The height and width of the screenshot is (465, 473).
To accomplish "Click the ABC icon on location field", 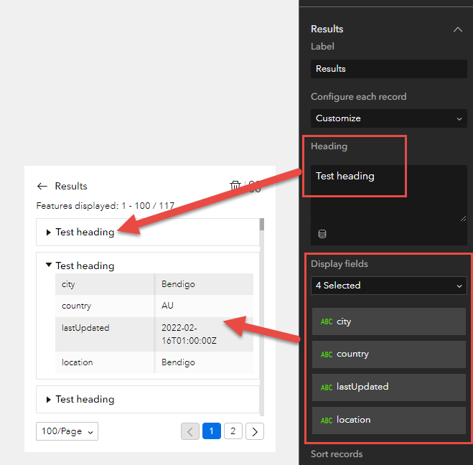I will coord(327,420).
